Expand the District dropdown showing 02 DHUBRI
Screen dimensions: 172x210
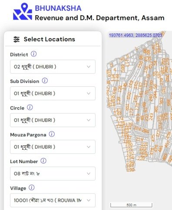[53, 67]
